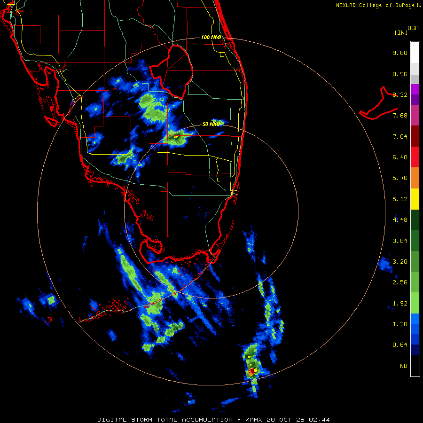Select the 2.56 legend value

point(400,282)
